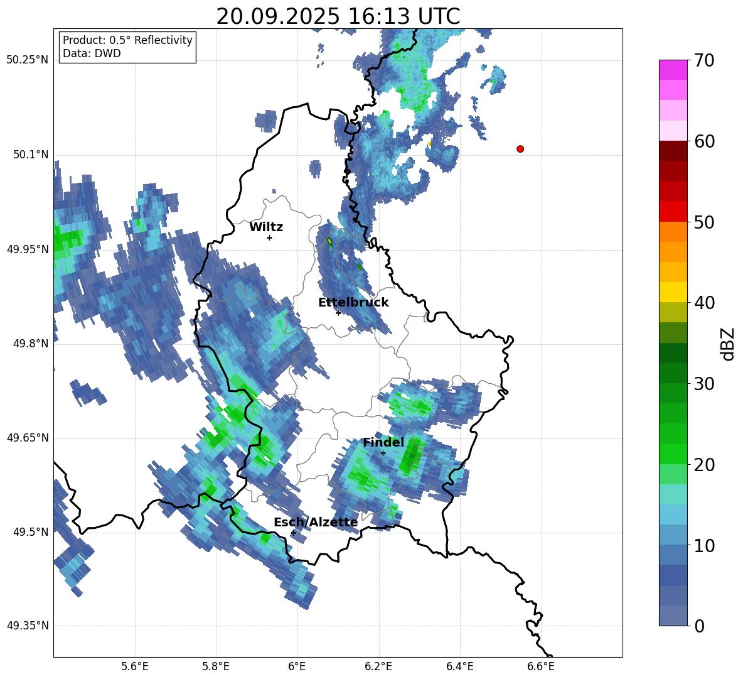This screenshot has width=743, height=679.
Task: Click the 'Product: 0.5° Reflectivity' text
Action: click(x=127, y=40)
